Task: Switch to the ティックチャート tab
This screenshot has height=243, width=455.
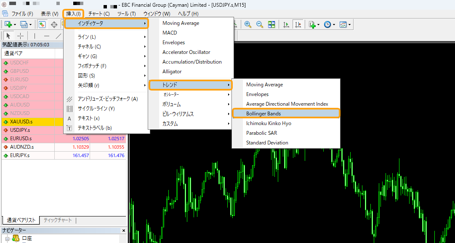Action: (58, 220)
